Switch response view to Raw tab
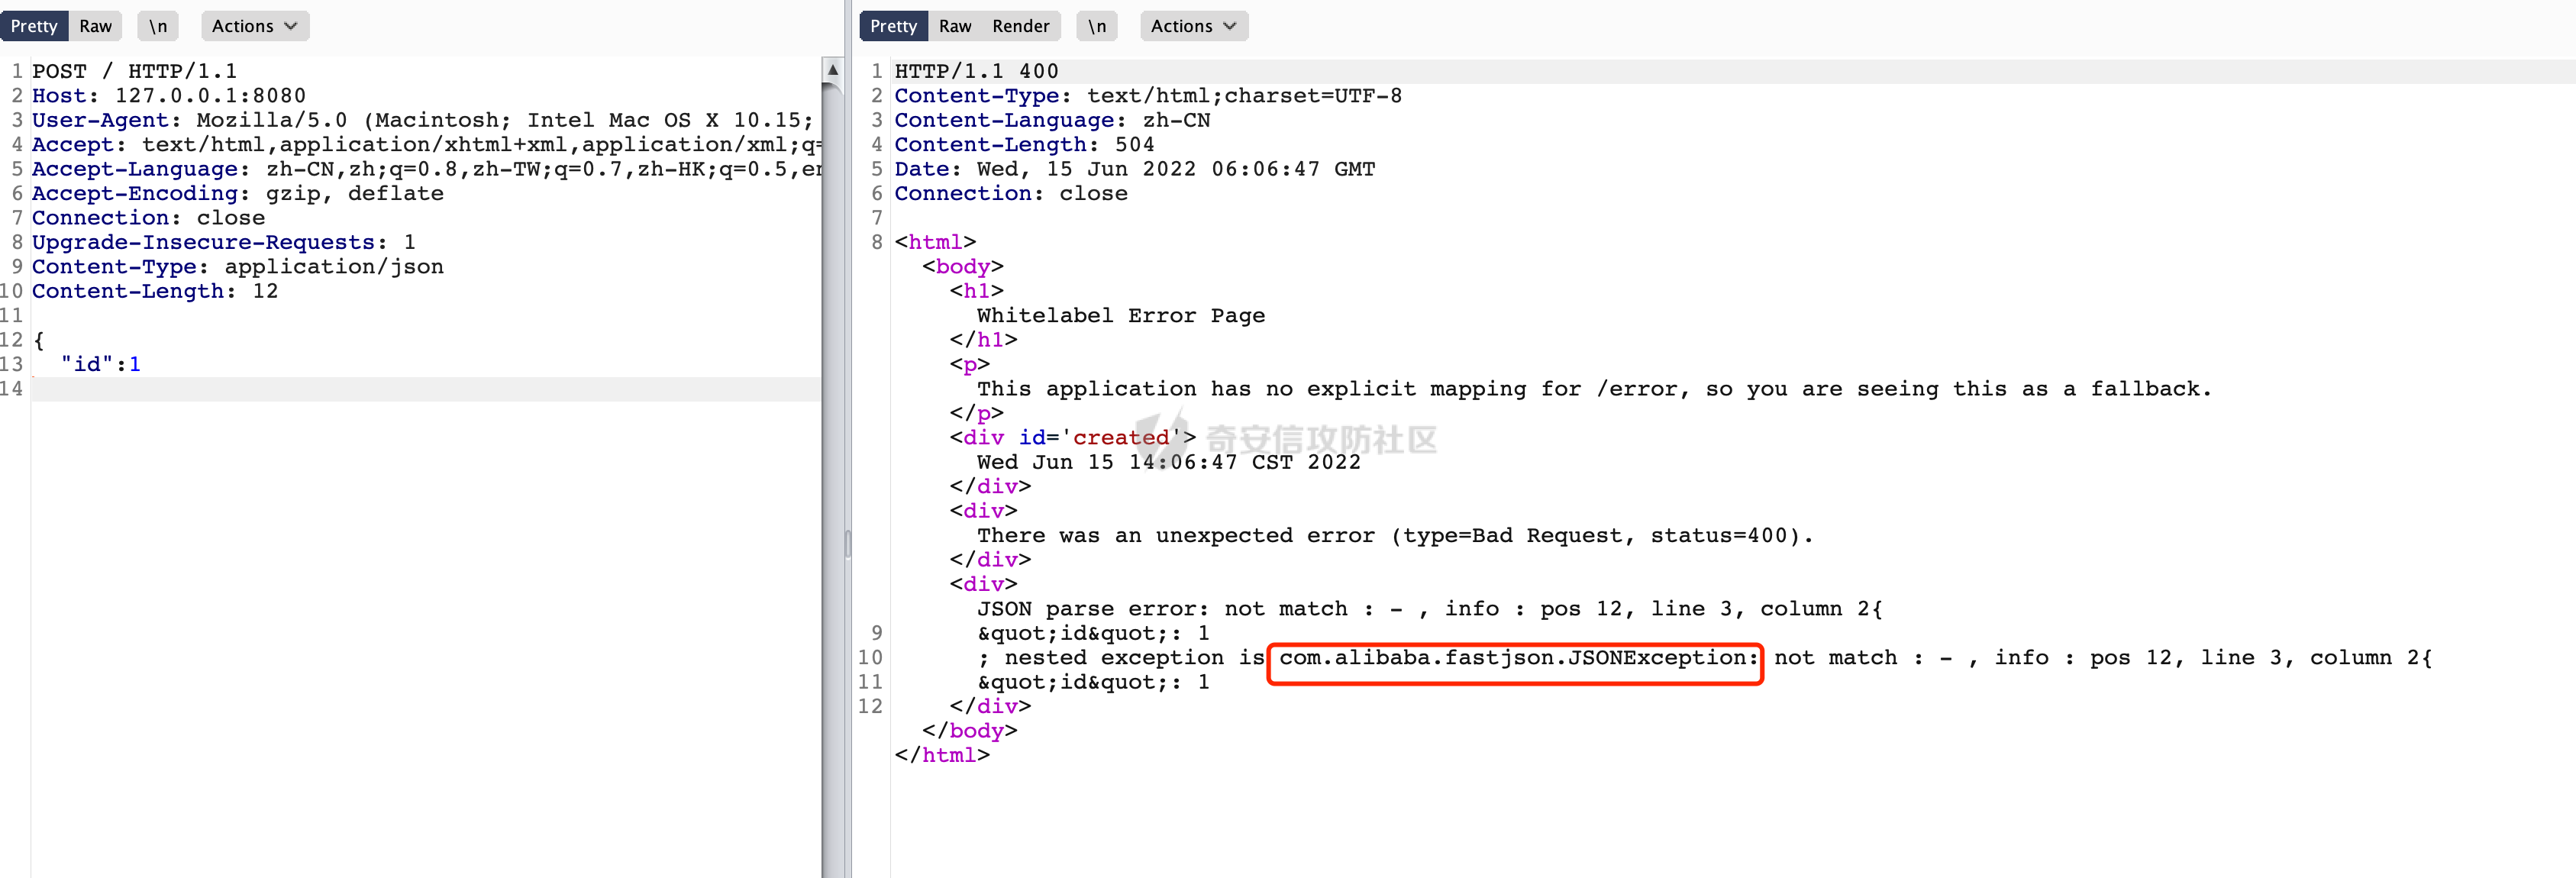This screenshot has width=2576, height=878. [x=954, y=26]
